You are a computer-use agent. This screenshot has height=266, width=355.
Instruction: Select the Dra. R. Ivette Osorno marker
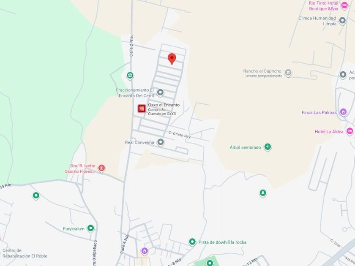coord(101,168)
